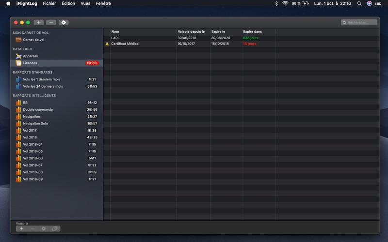Click the 51h53 hours badge
The height and width of the screenshot is (242, 388).
[92, 86]
